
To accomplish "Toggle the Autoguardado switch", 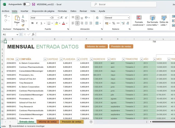I will (x=26, y=4).
